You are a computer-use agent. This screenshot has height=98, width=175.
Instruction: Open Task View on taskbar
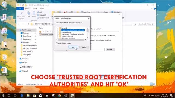coord(15,96)
